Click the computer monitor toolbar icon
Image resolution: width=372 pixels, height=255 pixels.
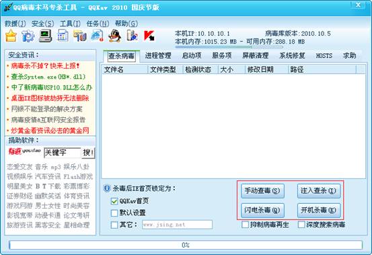pos(45,36)
